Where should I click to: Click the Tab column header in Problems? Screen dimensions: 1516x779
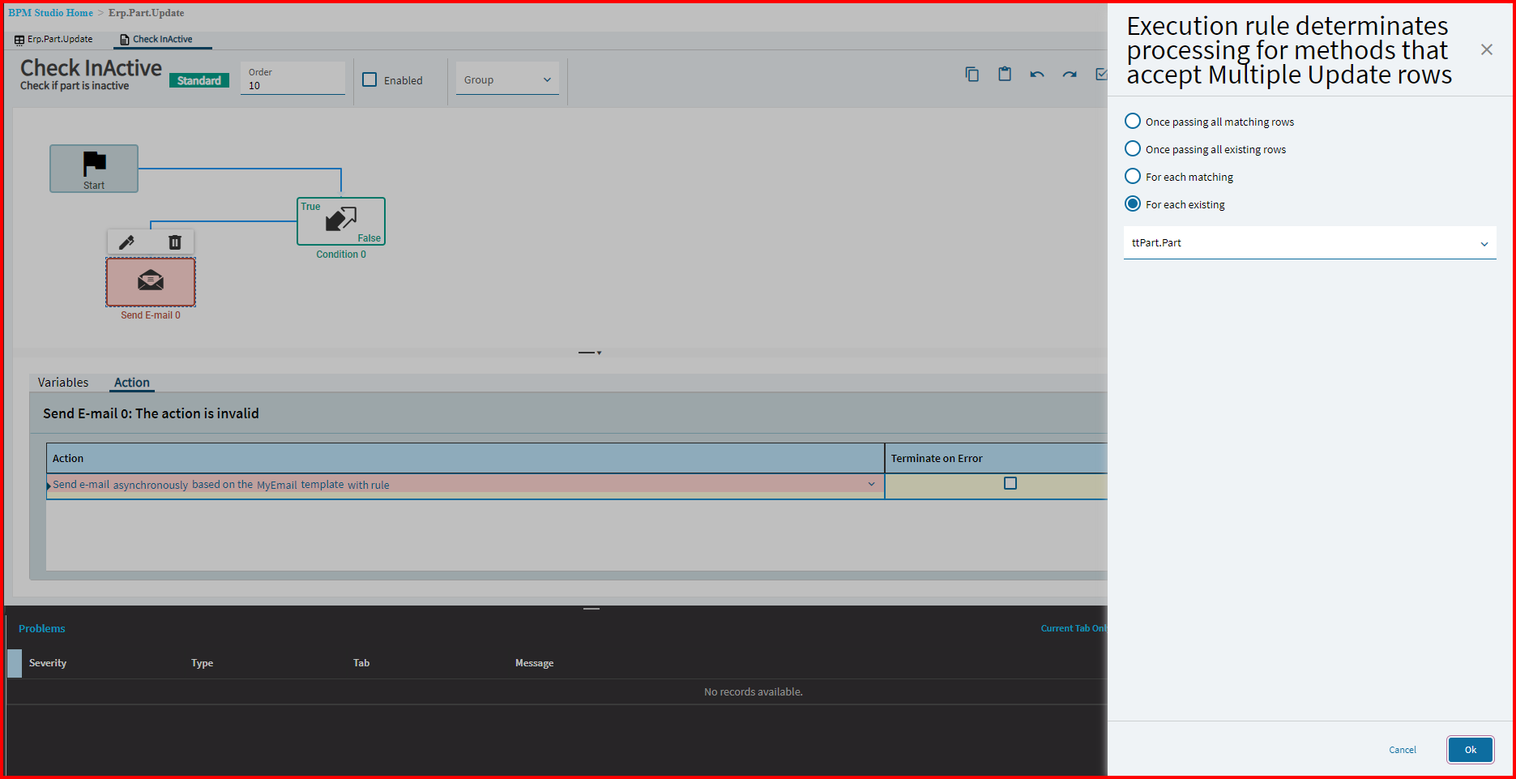tap(361, 663)
